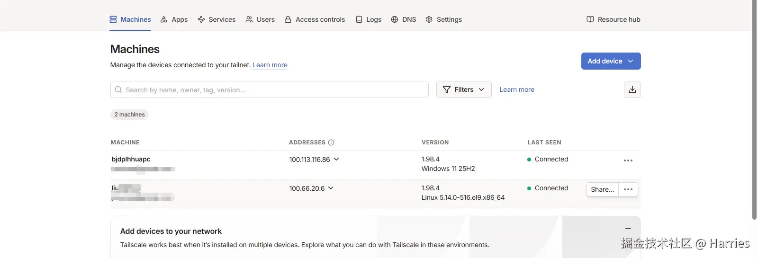758x258 pixels.
Task: Focus the machine search field
Action: pos(270,89)
